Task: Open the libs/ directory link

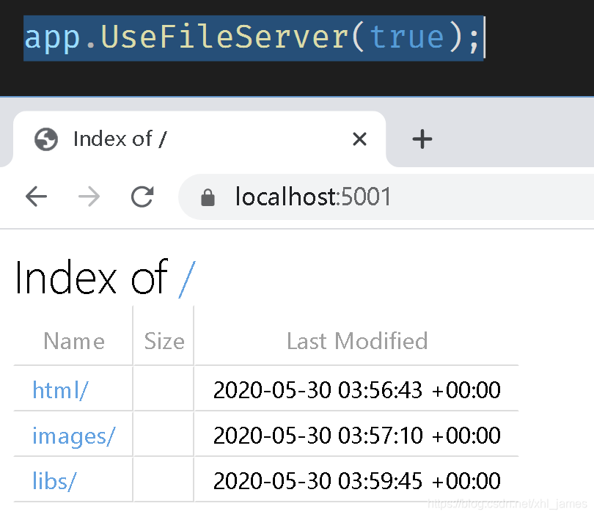Action: click(x=54, y=481)
